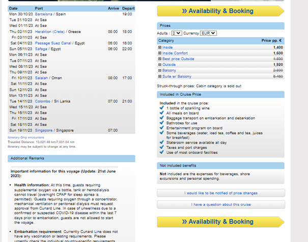Select the Outside price 1,920

(x=278, y=65)
